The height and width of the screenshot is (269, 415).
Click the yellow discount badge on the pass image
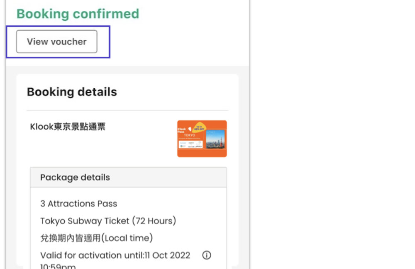(x=199, y=127)
